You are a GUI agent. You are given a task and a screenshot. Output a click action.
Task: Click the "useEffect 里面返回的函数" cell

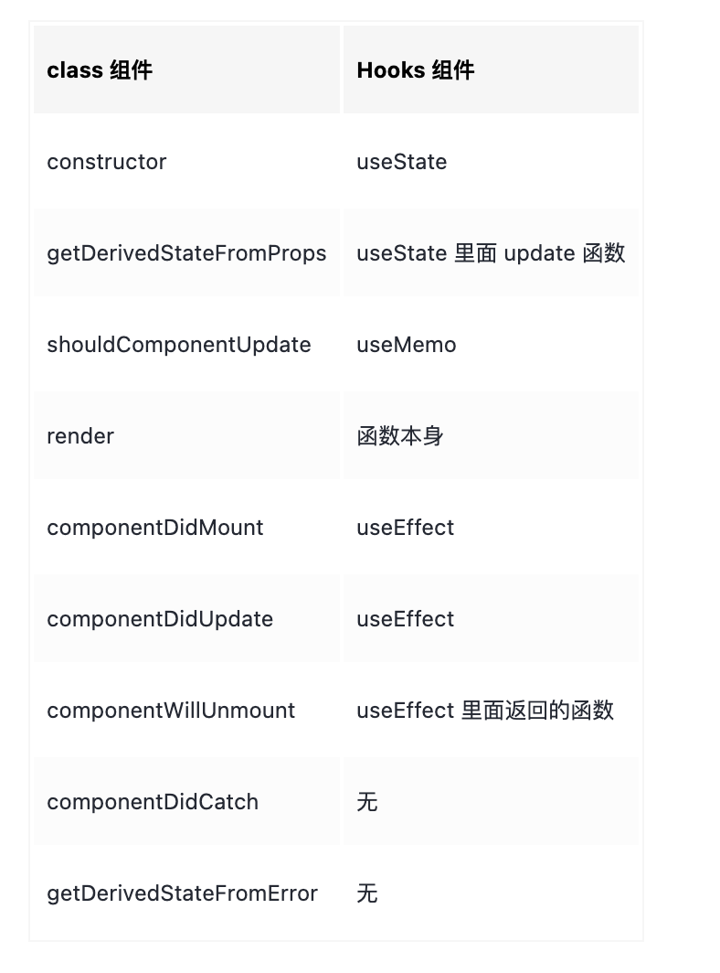pos(485,711)
